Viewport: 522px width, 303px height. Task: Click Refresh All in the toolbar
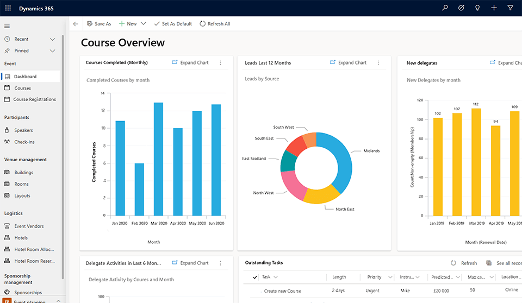(x=215, y=24)
